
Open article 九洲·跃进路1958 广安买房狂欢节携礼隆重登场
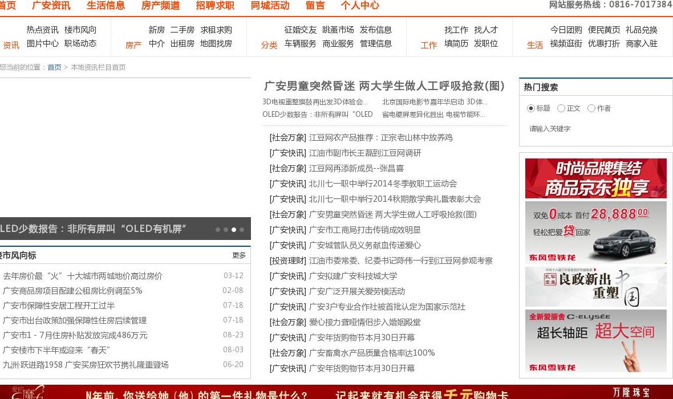(x=86, y=365)
